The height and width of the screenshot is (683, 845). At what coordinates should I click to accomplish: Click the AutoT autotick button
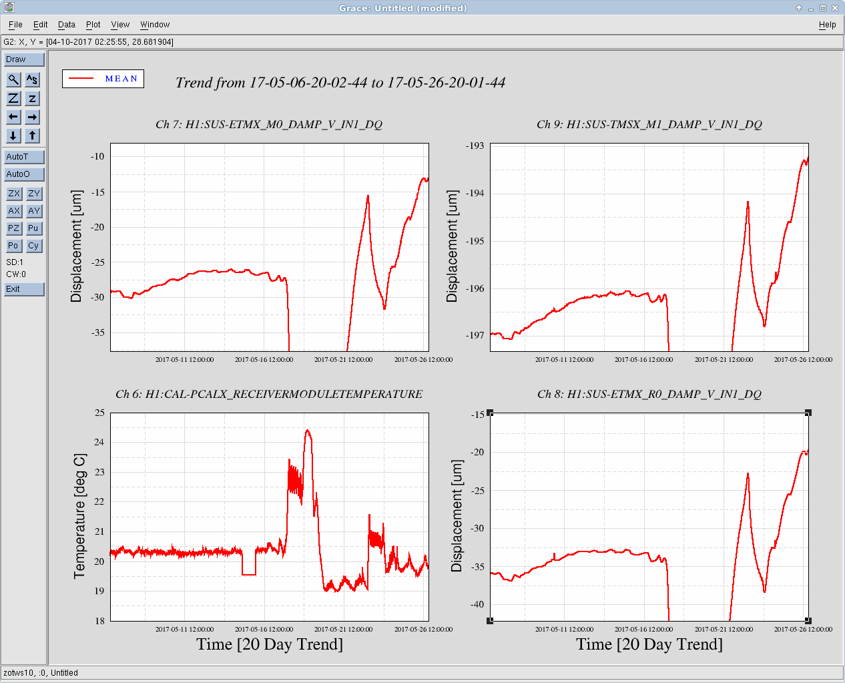click(x=24, y=157)
